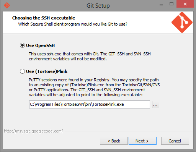Go to the next setup step

[142, 141]
